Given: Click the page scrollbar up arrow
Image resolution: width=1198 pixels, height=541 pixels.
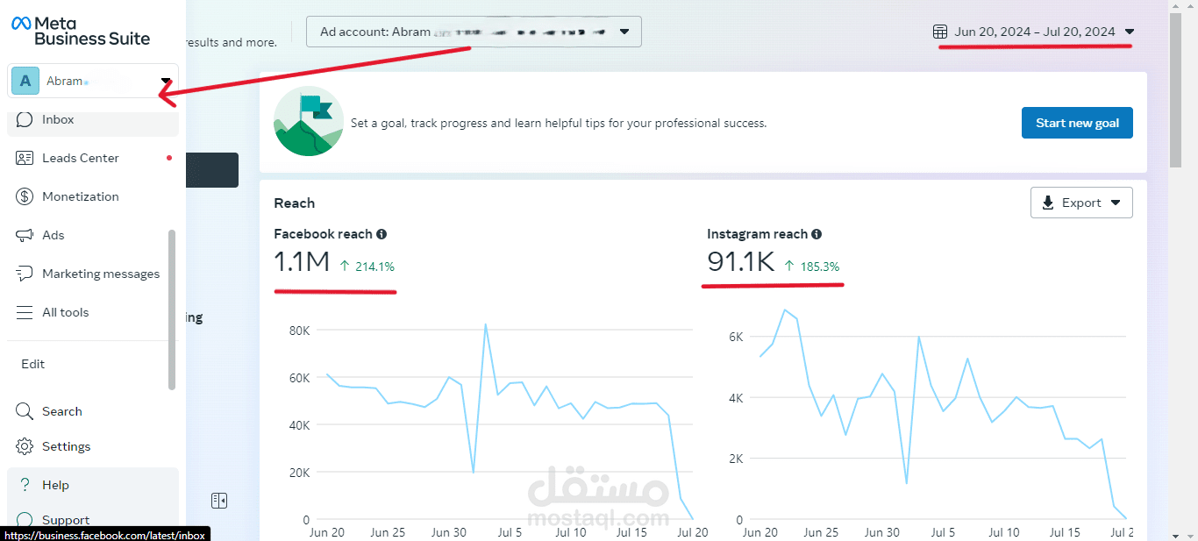Looking at the screenshot, I should tap(1175, 6).
